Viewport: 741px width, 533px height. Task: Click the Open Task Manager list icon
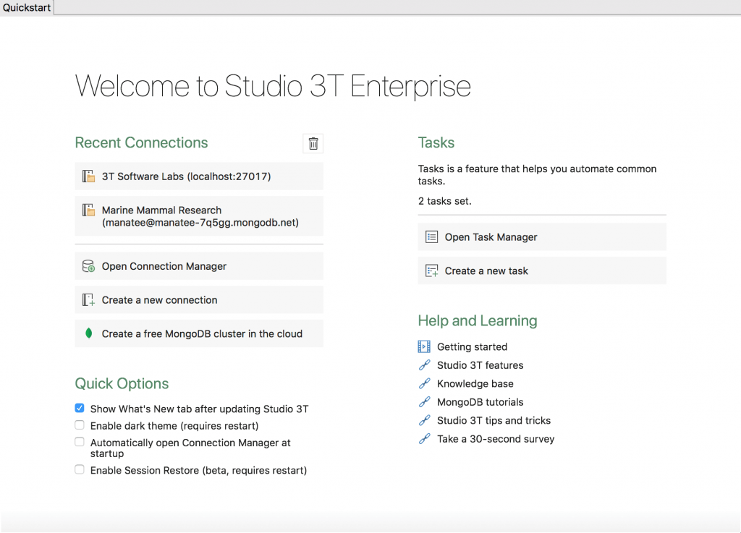(x=431, y=237)
